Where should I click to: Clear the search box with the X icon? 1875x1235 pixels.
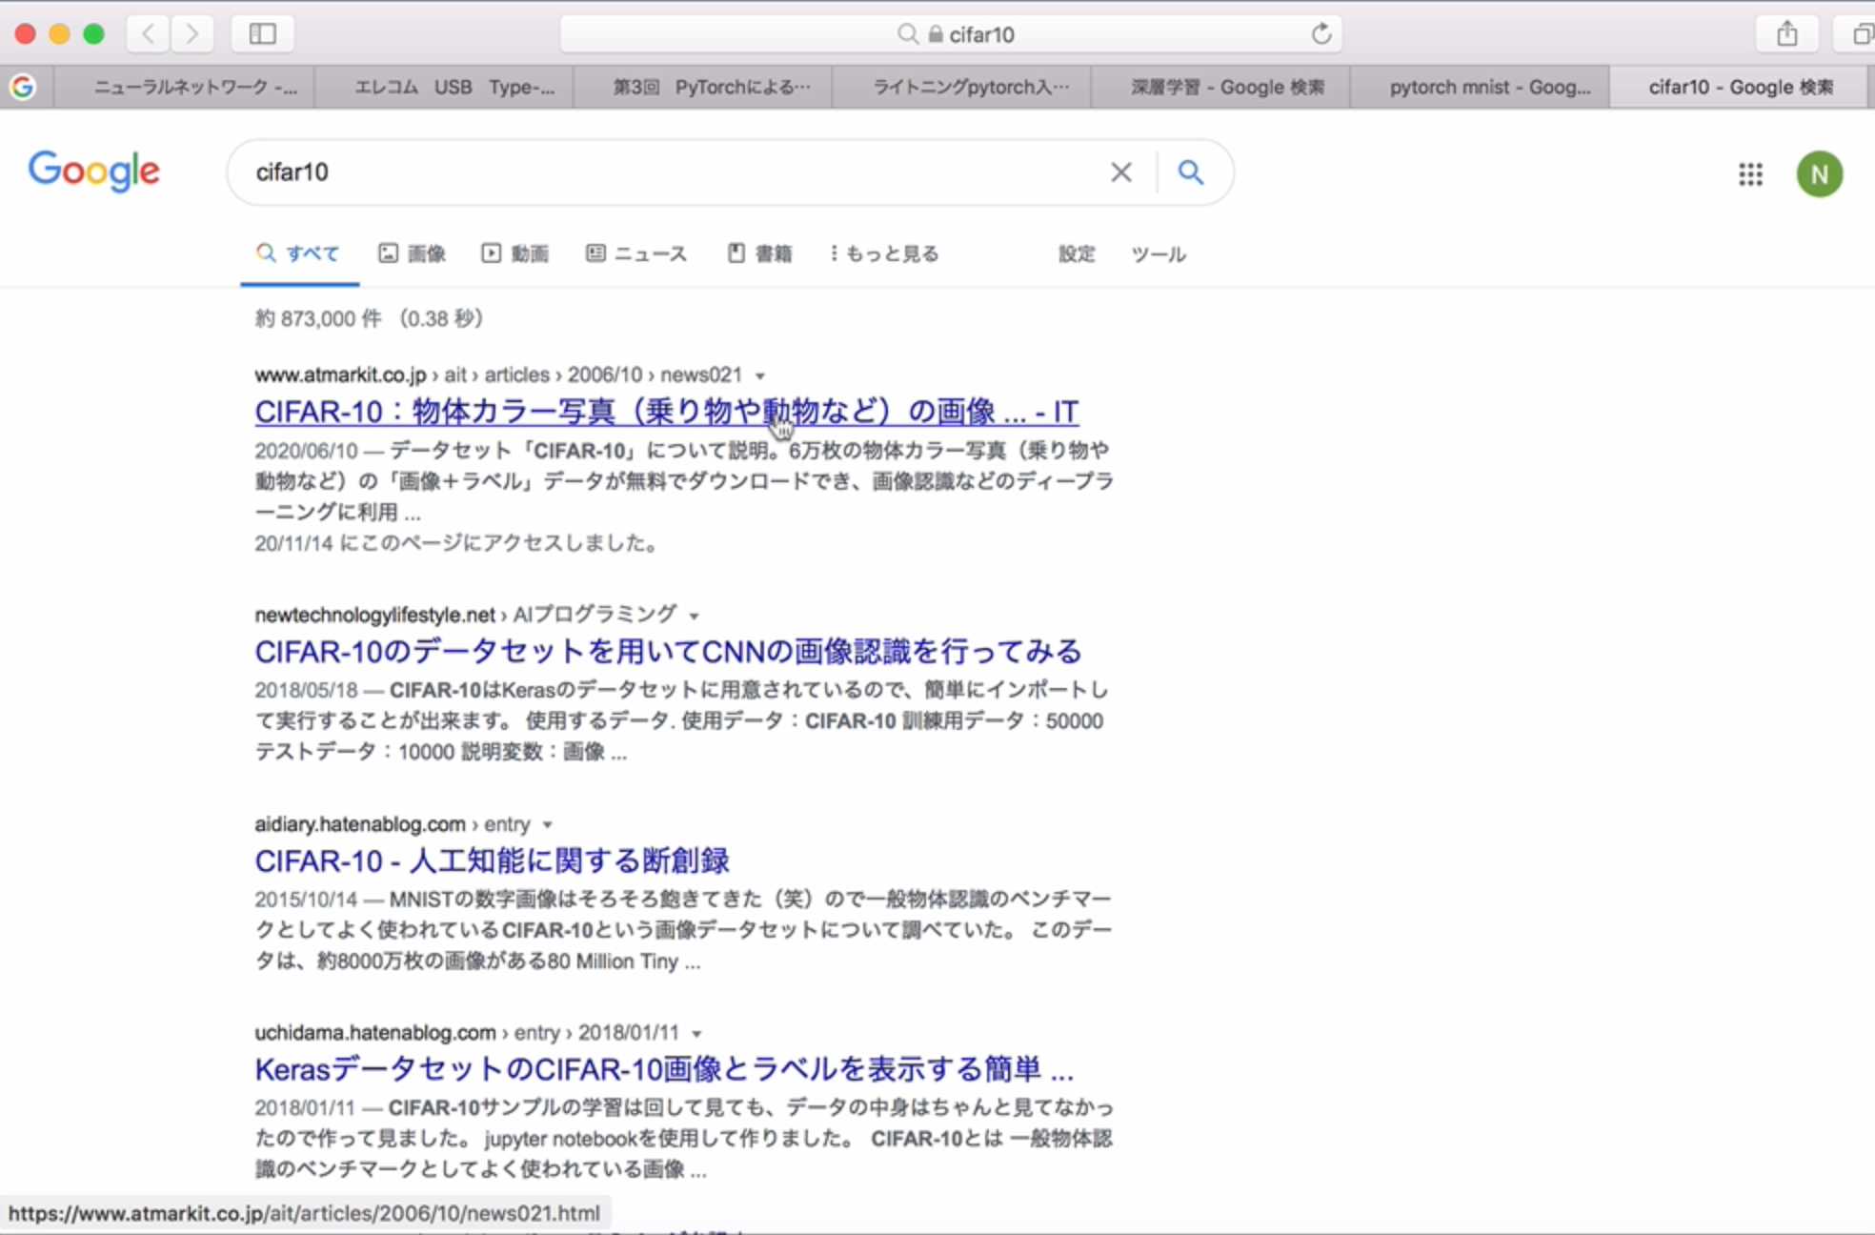point(1121,172)
